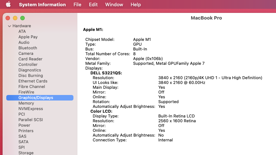Click the green zoom window button
This screenshot has height=155, width=276.
click(x=23, y=18)
